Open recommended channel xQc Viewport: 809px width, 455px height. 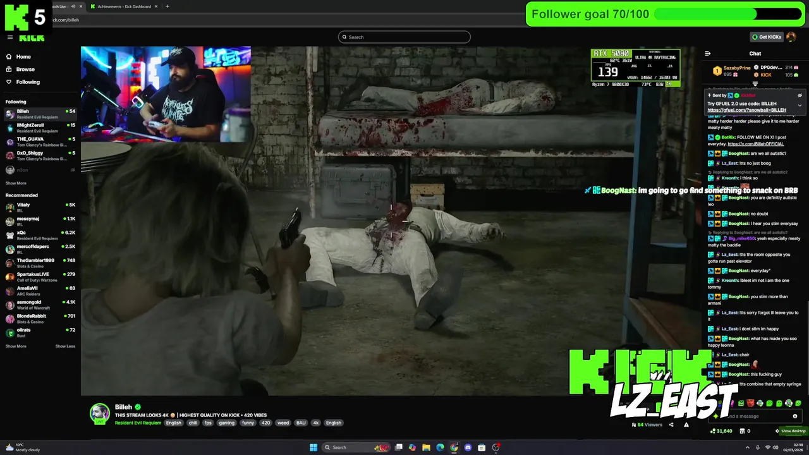point(40,235)
